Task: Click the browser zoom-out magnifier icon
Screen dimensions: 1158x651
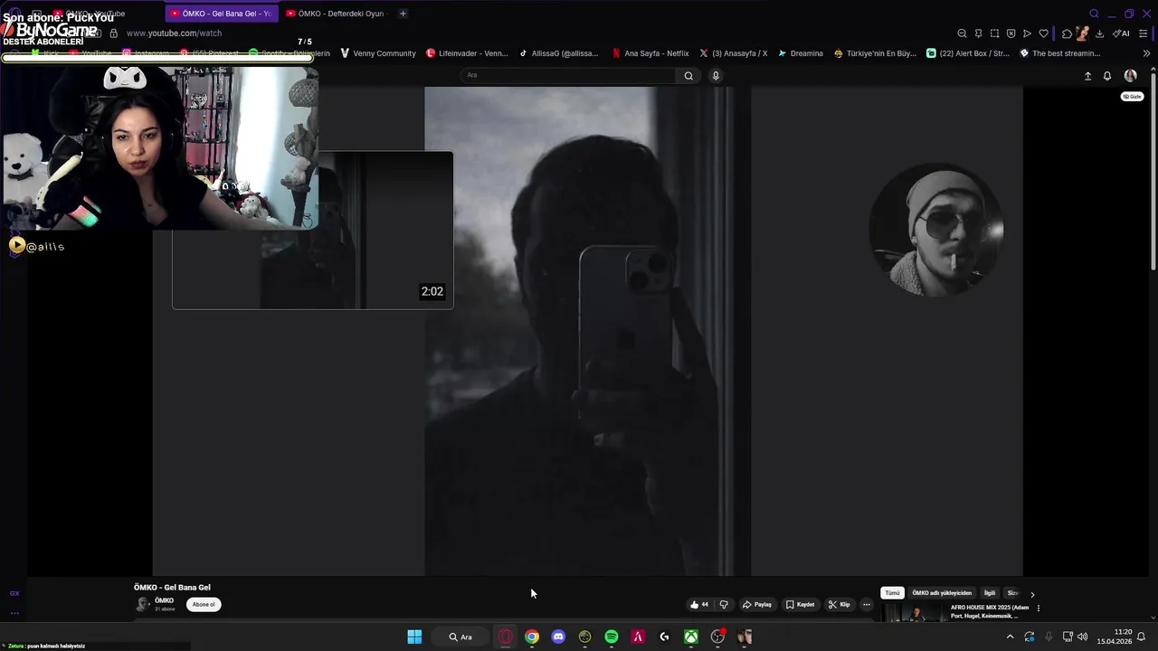Action: click(962, 33)
